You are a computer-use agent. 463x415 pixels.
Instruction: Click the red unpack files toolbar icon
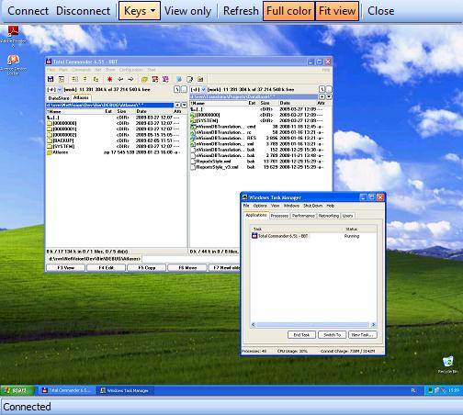155,79
